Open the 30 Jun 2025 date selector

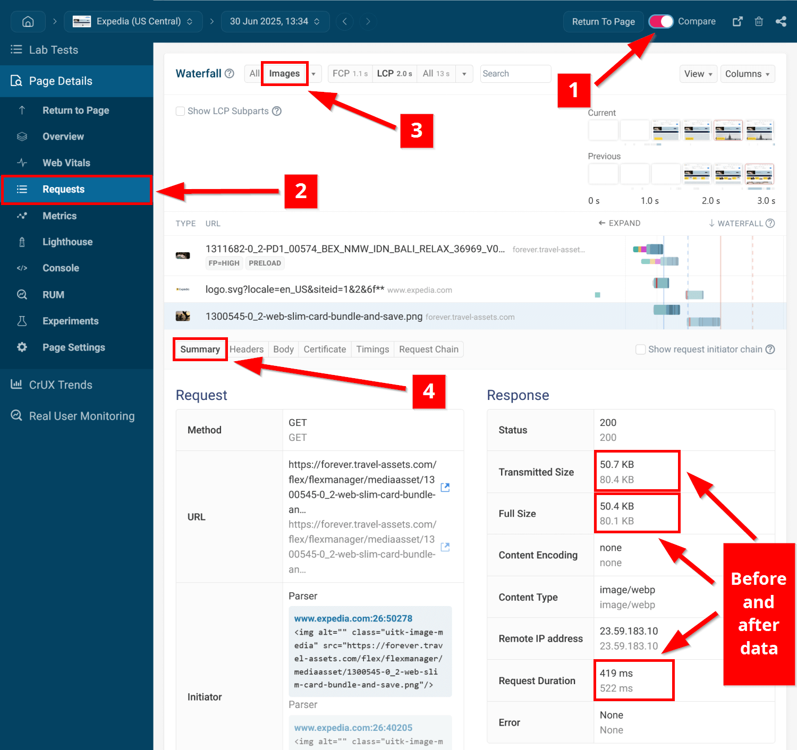pos(275,21)
